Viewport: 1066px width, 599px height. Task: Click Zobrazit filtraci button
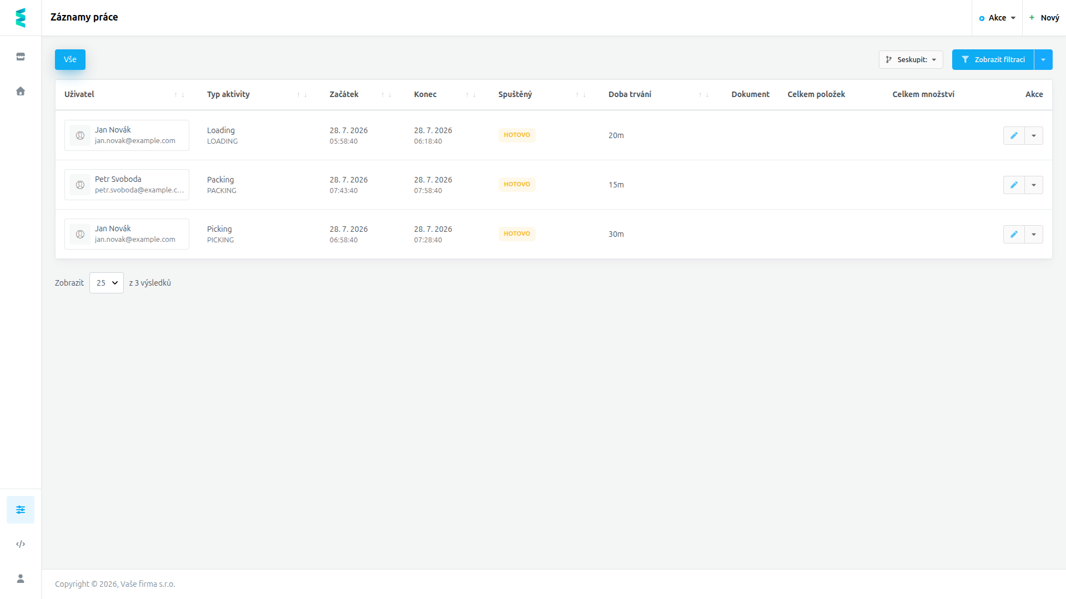(x=993, y=59)
